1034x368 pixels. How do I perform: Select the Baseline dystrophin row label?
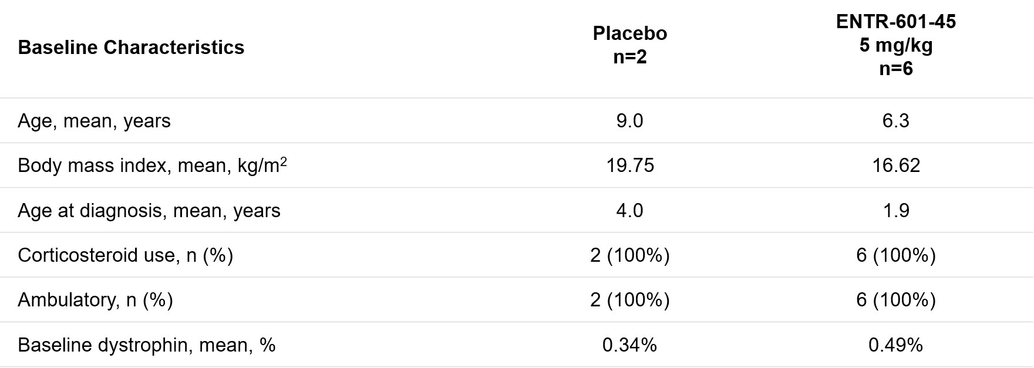click(x=147, y=345)
